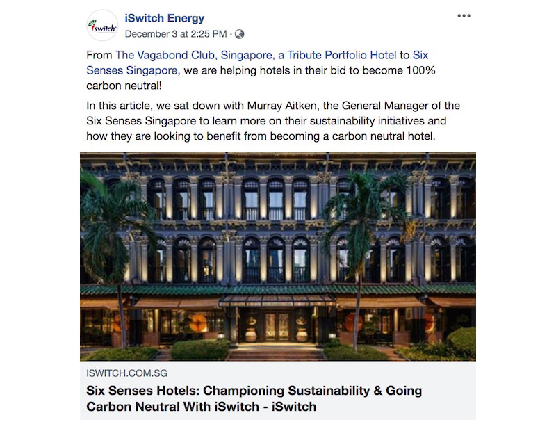Open the Six Senses Hotels article headline

[x=254, y=398]
